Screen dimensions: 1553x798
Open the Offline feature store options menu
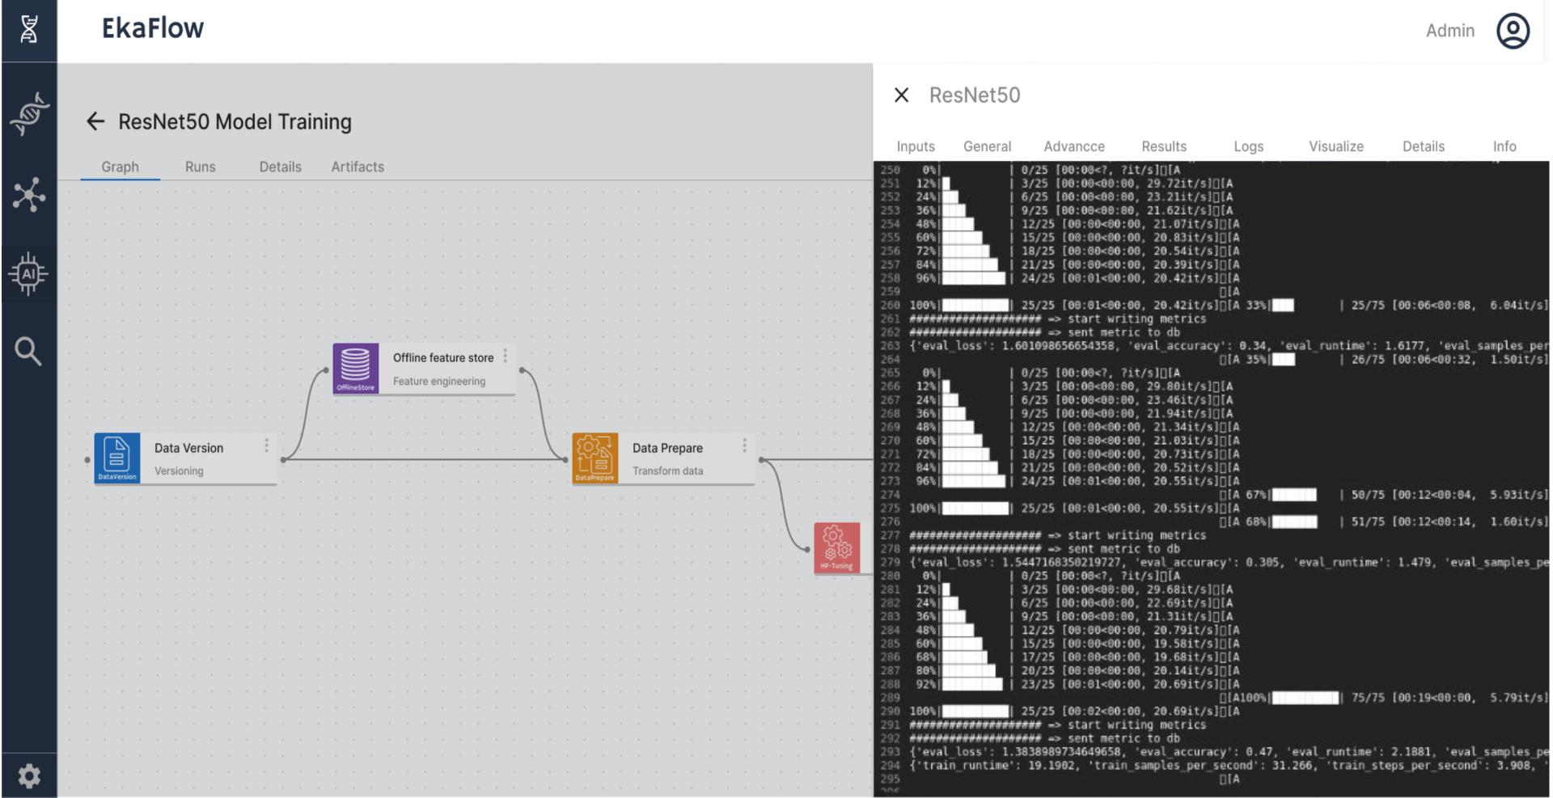(505, 354)
